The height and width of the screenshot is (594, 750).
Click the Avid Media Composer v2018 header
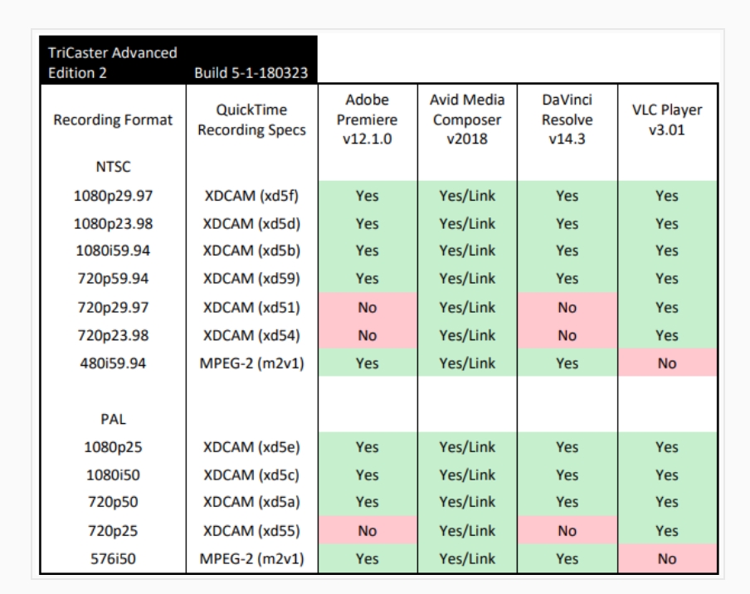[x=466, y=115]
